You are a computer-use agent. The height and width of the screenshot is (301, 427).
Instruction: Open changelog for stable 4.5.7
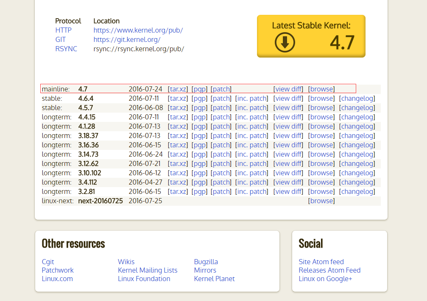click(357, 108)
